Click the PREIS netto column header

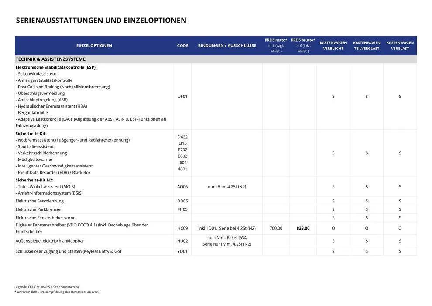[276, 45]
